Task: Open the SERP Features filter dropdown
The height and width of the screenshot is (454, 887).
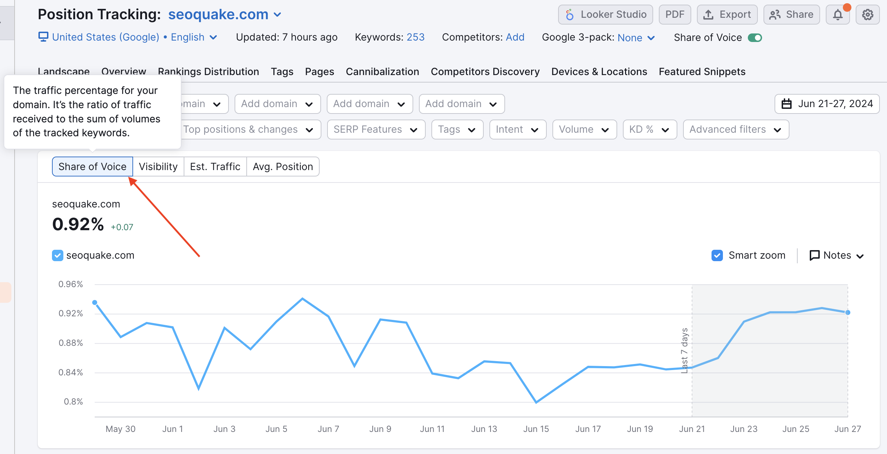Action: coord(376,130)
